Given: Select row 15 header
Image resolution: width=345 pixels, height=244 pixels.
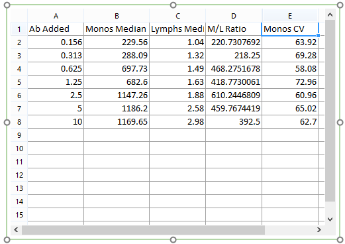Looking at the screenshot, I should pos(19,215).
